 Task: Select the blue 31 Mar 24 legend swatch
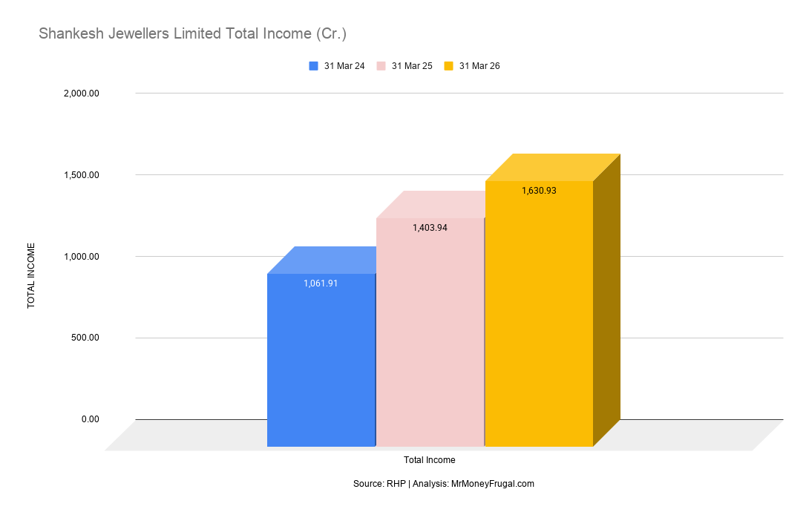(313, 66)
